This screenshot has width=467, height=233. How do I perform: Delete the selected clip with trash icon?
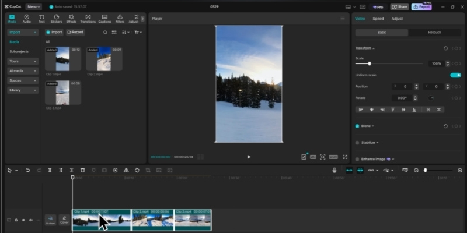(x=82, y=170)
